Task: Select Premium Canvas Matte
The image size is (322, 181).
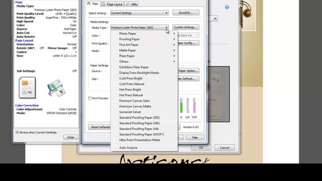Action: pyautogui.click(x=144, y=106)
